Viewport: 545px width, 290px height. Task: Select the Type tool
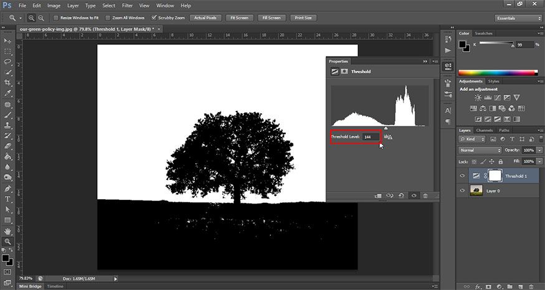tap(8, 199)
